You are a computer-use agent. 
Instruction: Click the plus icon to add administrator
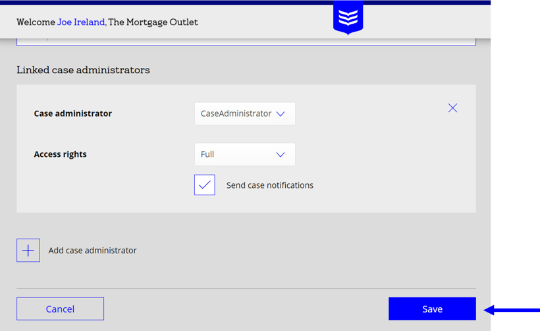28,251
